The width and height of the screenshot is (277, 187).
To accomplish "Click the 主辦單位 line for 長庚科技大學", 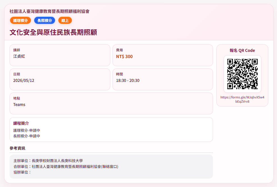I will [48, 161].
